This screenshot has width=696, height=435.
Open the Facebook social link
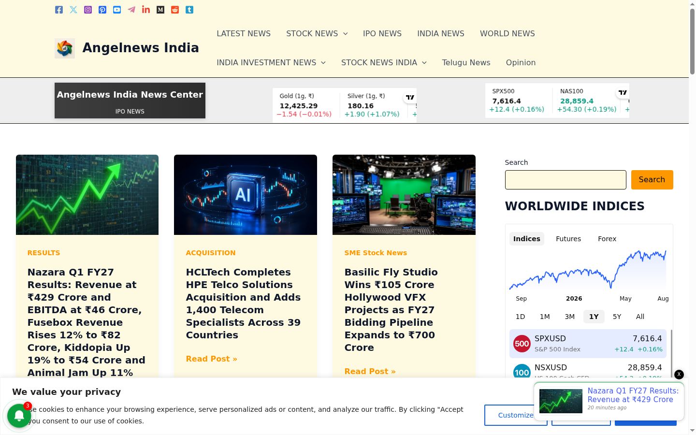(x=59, y=10)
